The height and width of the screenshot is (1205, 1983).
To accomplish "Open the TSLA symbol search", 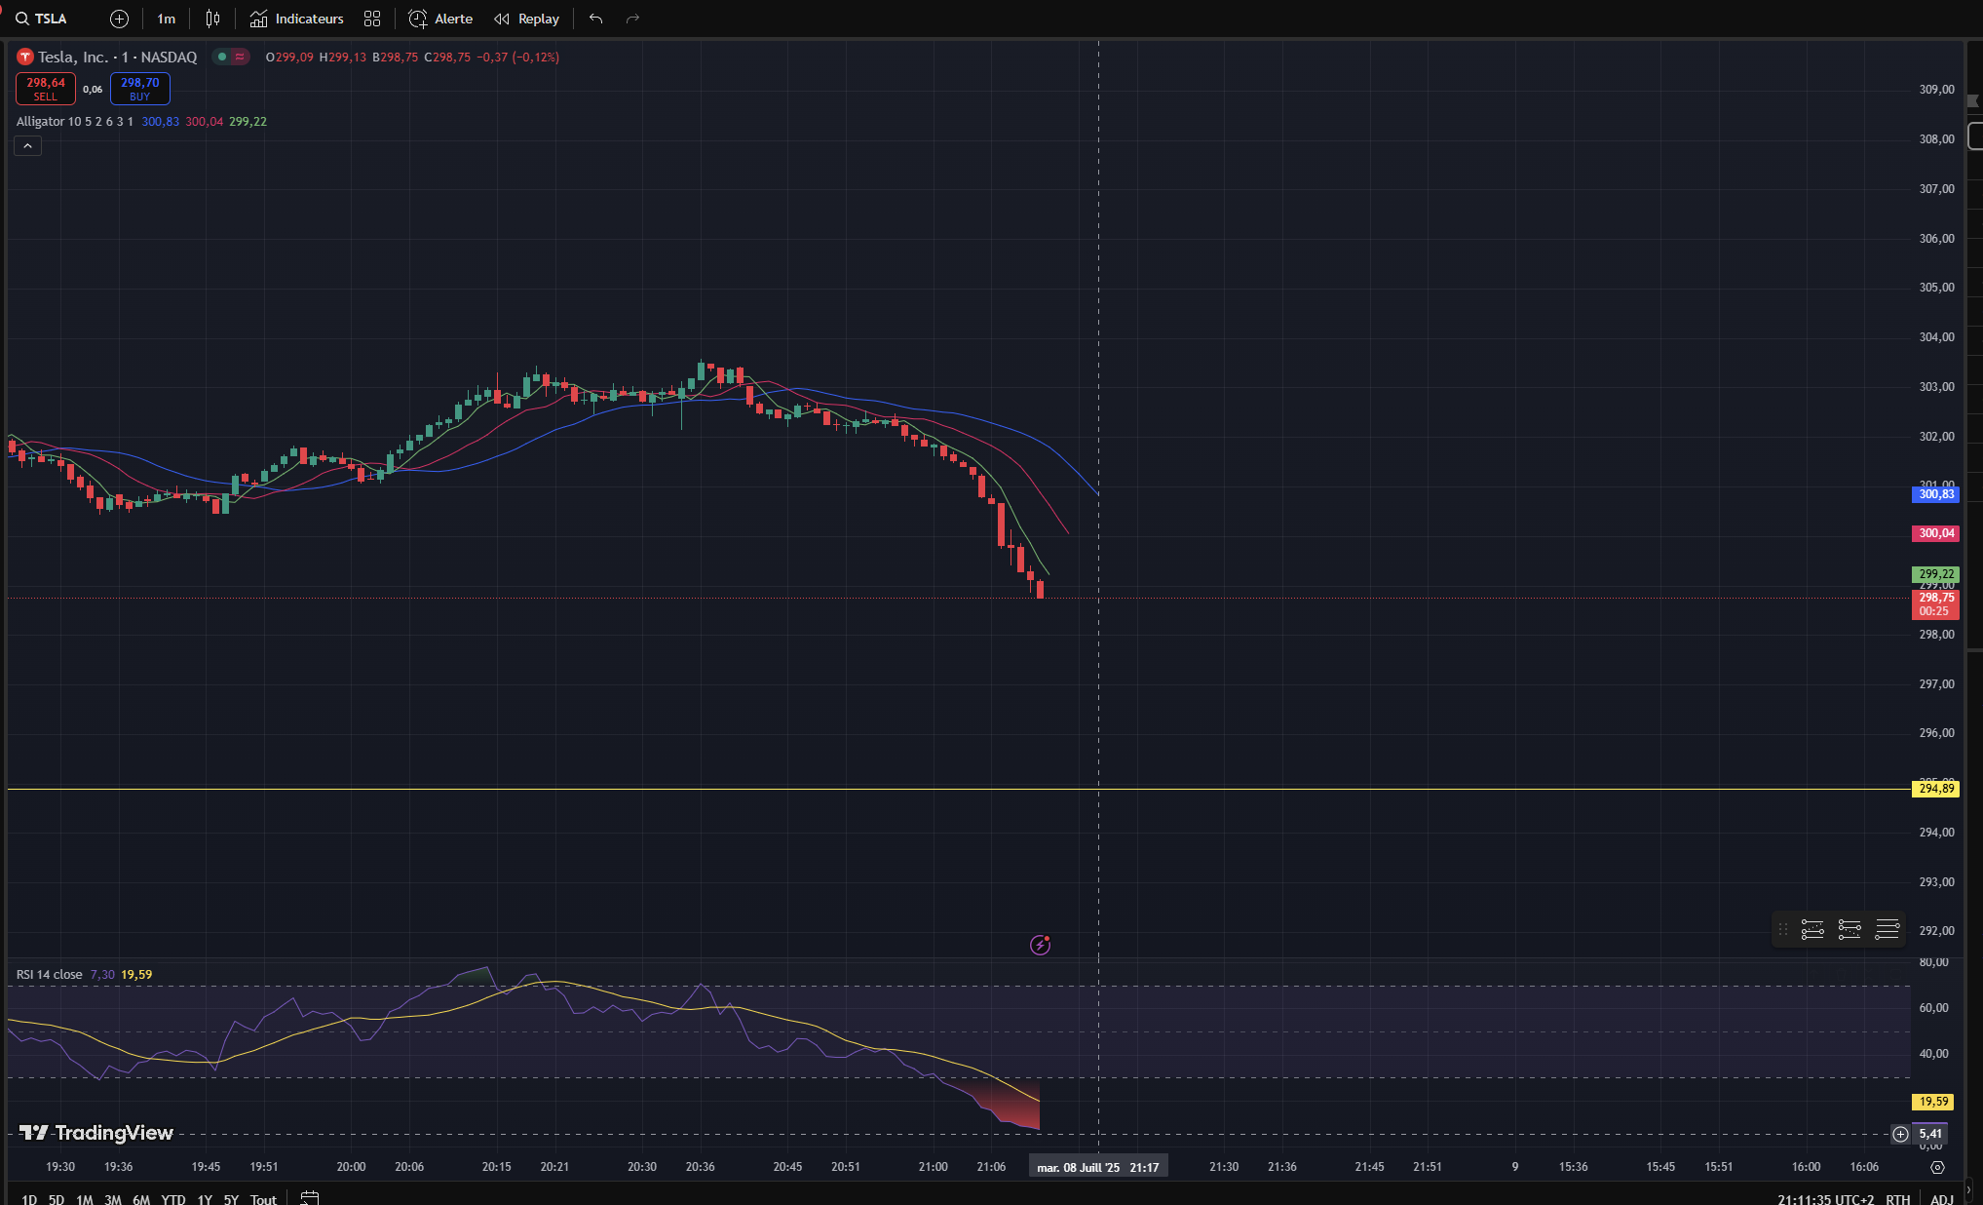I will coord(42,19).
